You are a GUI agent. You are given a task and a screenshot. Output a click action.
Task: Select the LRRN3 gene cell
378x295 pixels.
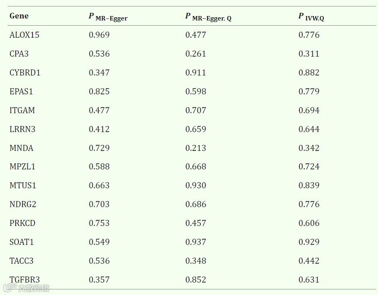click(22, 129)
